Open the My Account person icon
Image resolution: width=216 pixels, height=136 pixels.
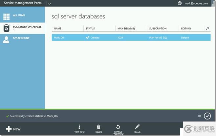coord(6,40)
